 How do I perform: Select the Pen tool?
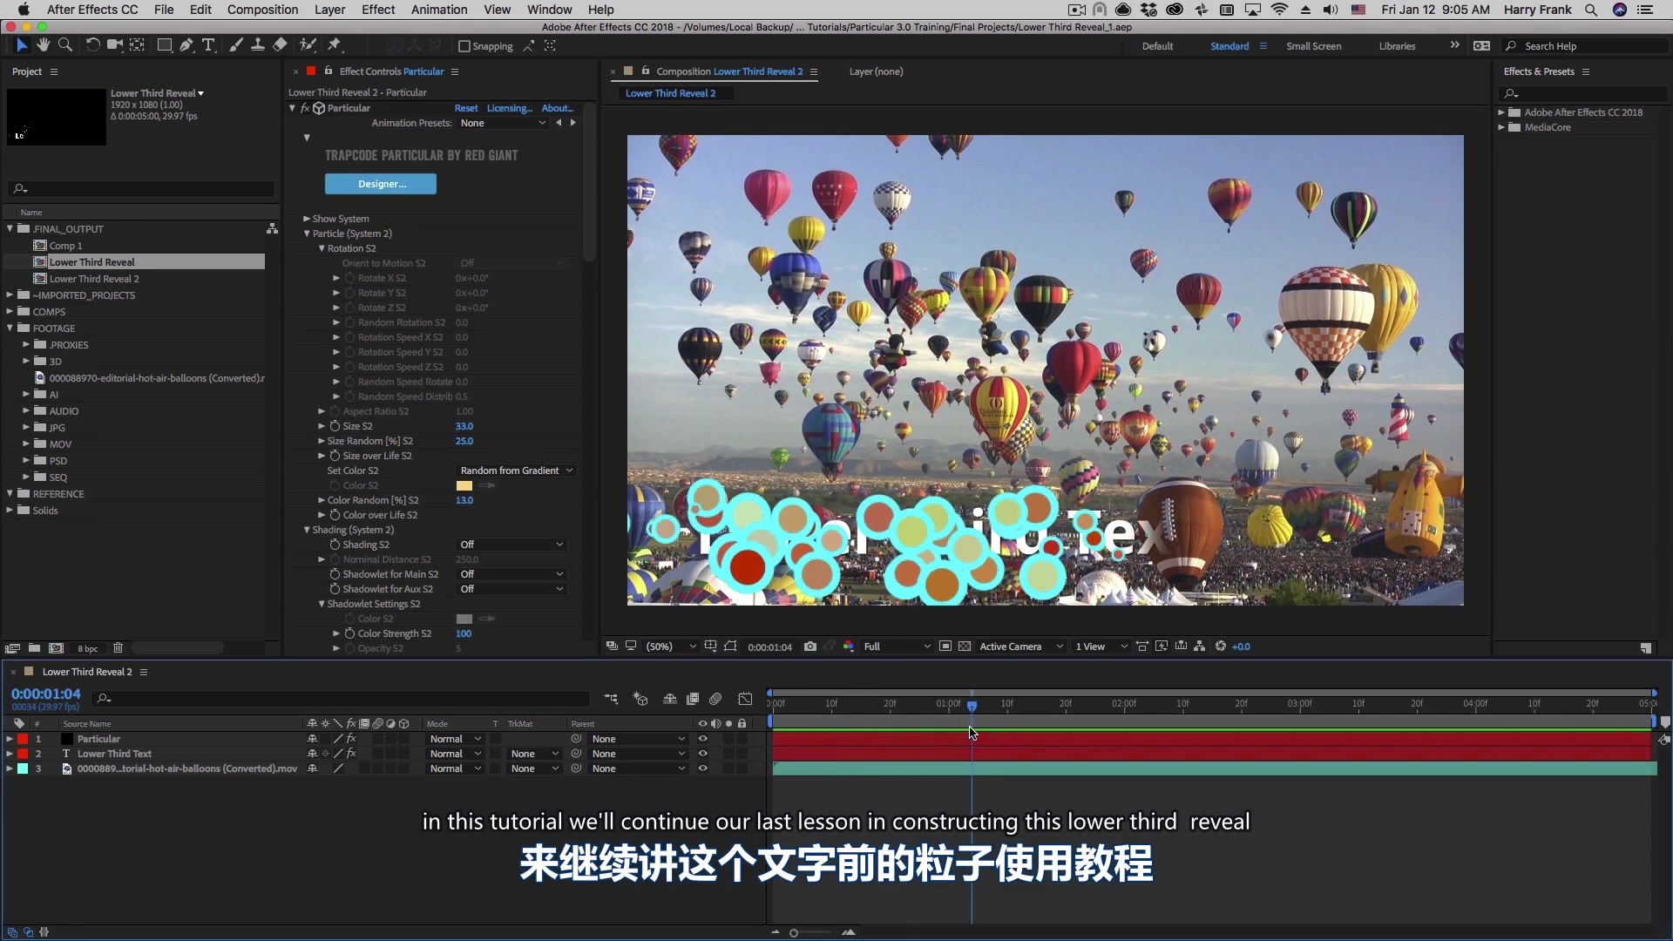186,45
